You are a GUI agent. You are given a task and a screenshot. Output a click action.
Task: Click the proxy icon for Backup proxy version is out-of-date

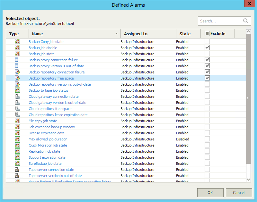17,66
